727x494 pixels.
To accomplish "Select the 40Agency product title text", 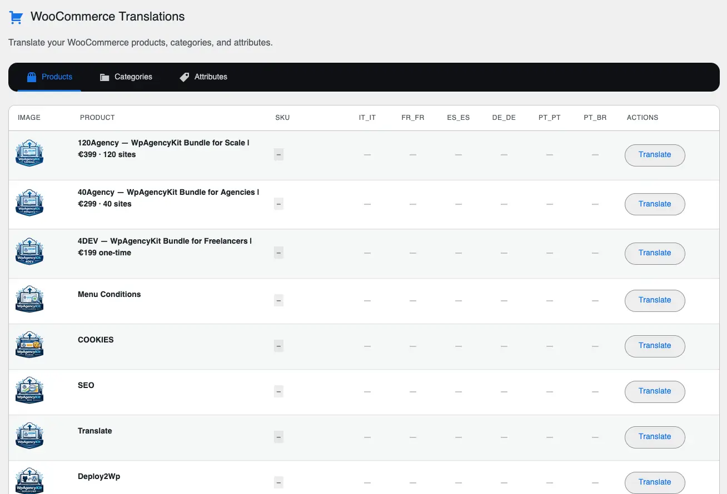I will click(168, 198).
